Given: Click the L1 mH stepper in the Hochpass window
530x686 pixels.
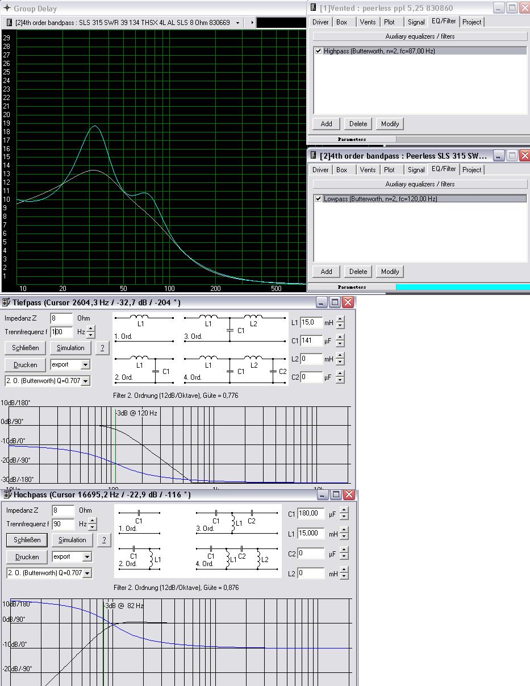Looking at the screenshot, I should click(344, 534).
